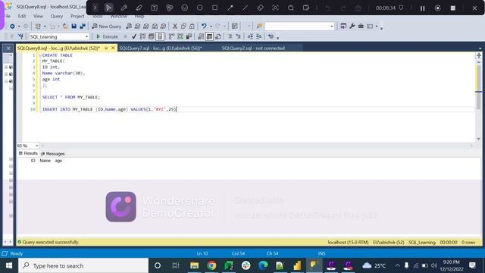The image size is (485, 273).
Task: Click the Decrease Indent icon
Action: click(x=250, y=36)
